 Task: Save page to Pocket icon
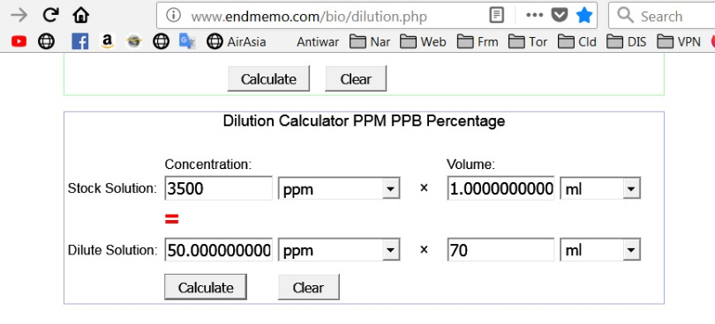point(560,16)
